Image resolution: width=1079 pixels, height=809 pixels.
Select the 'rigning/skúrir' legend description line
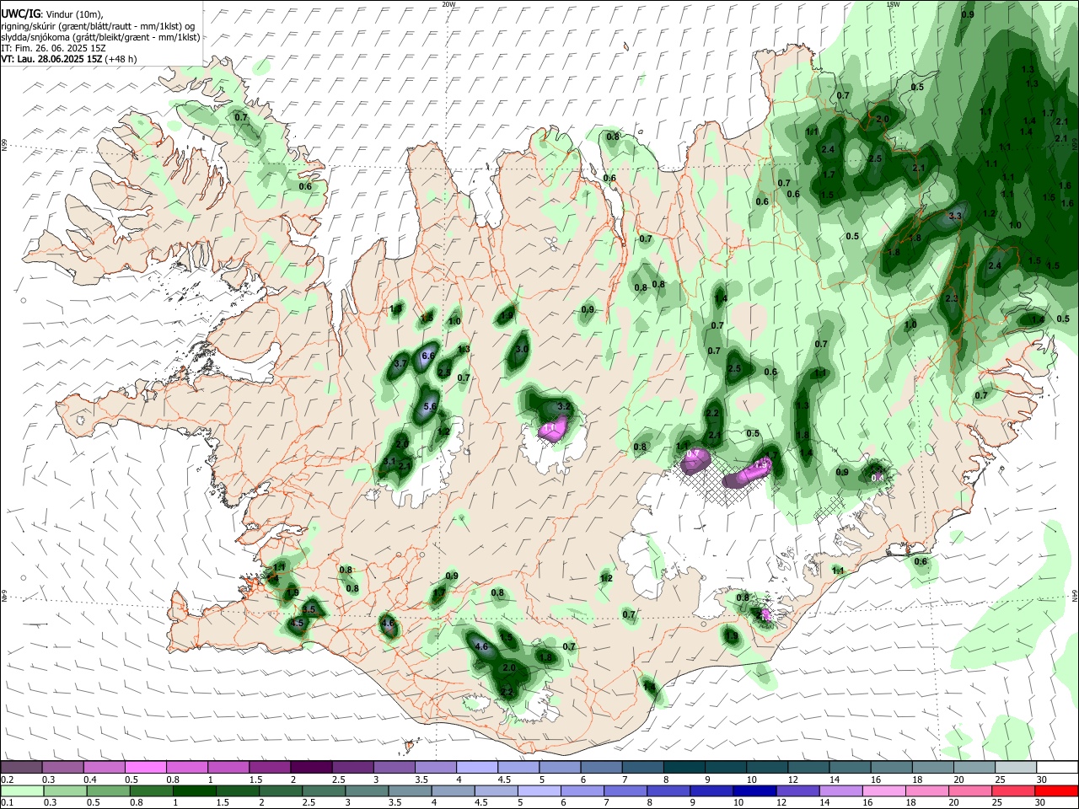pyautogui.click(x=99, y=26)
